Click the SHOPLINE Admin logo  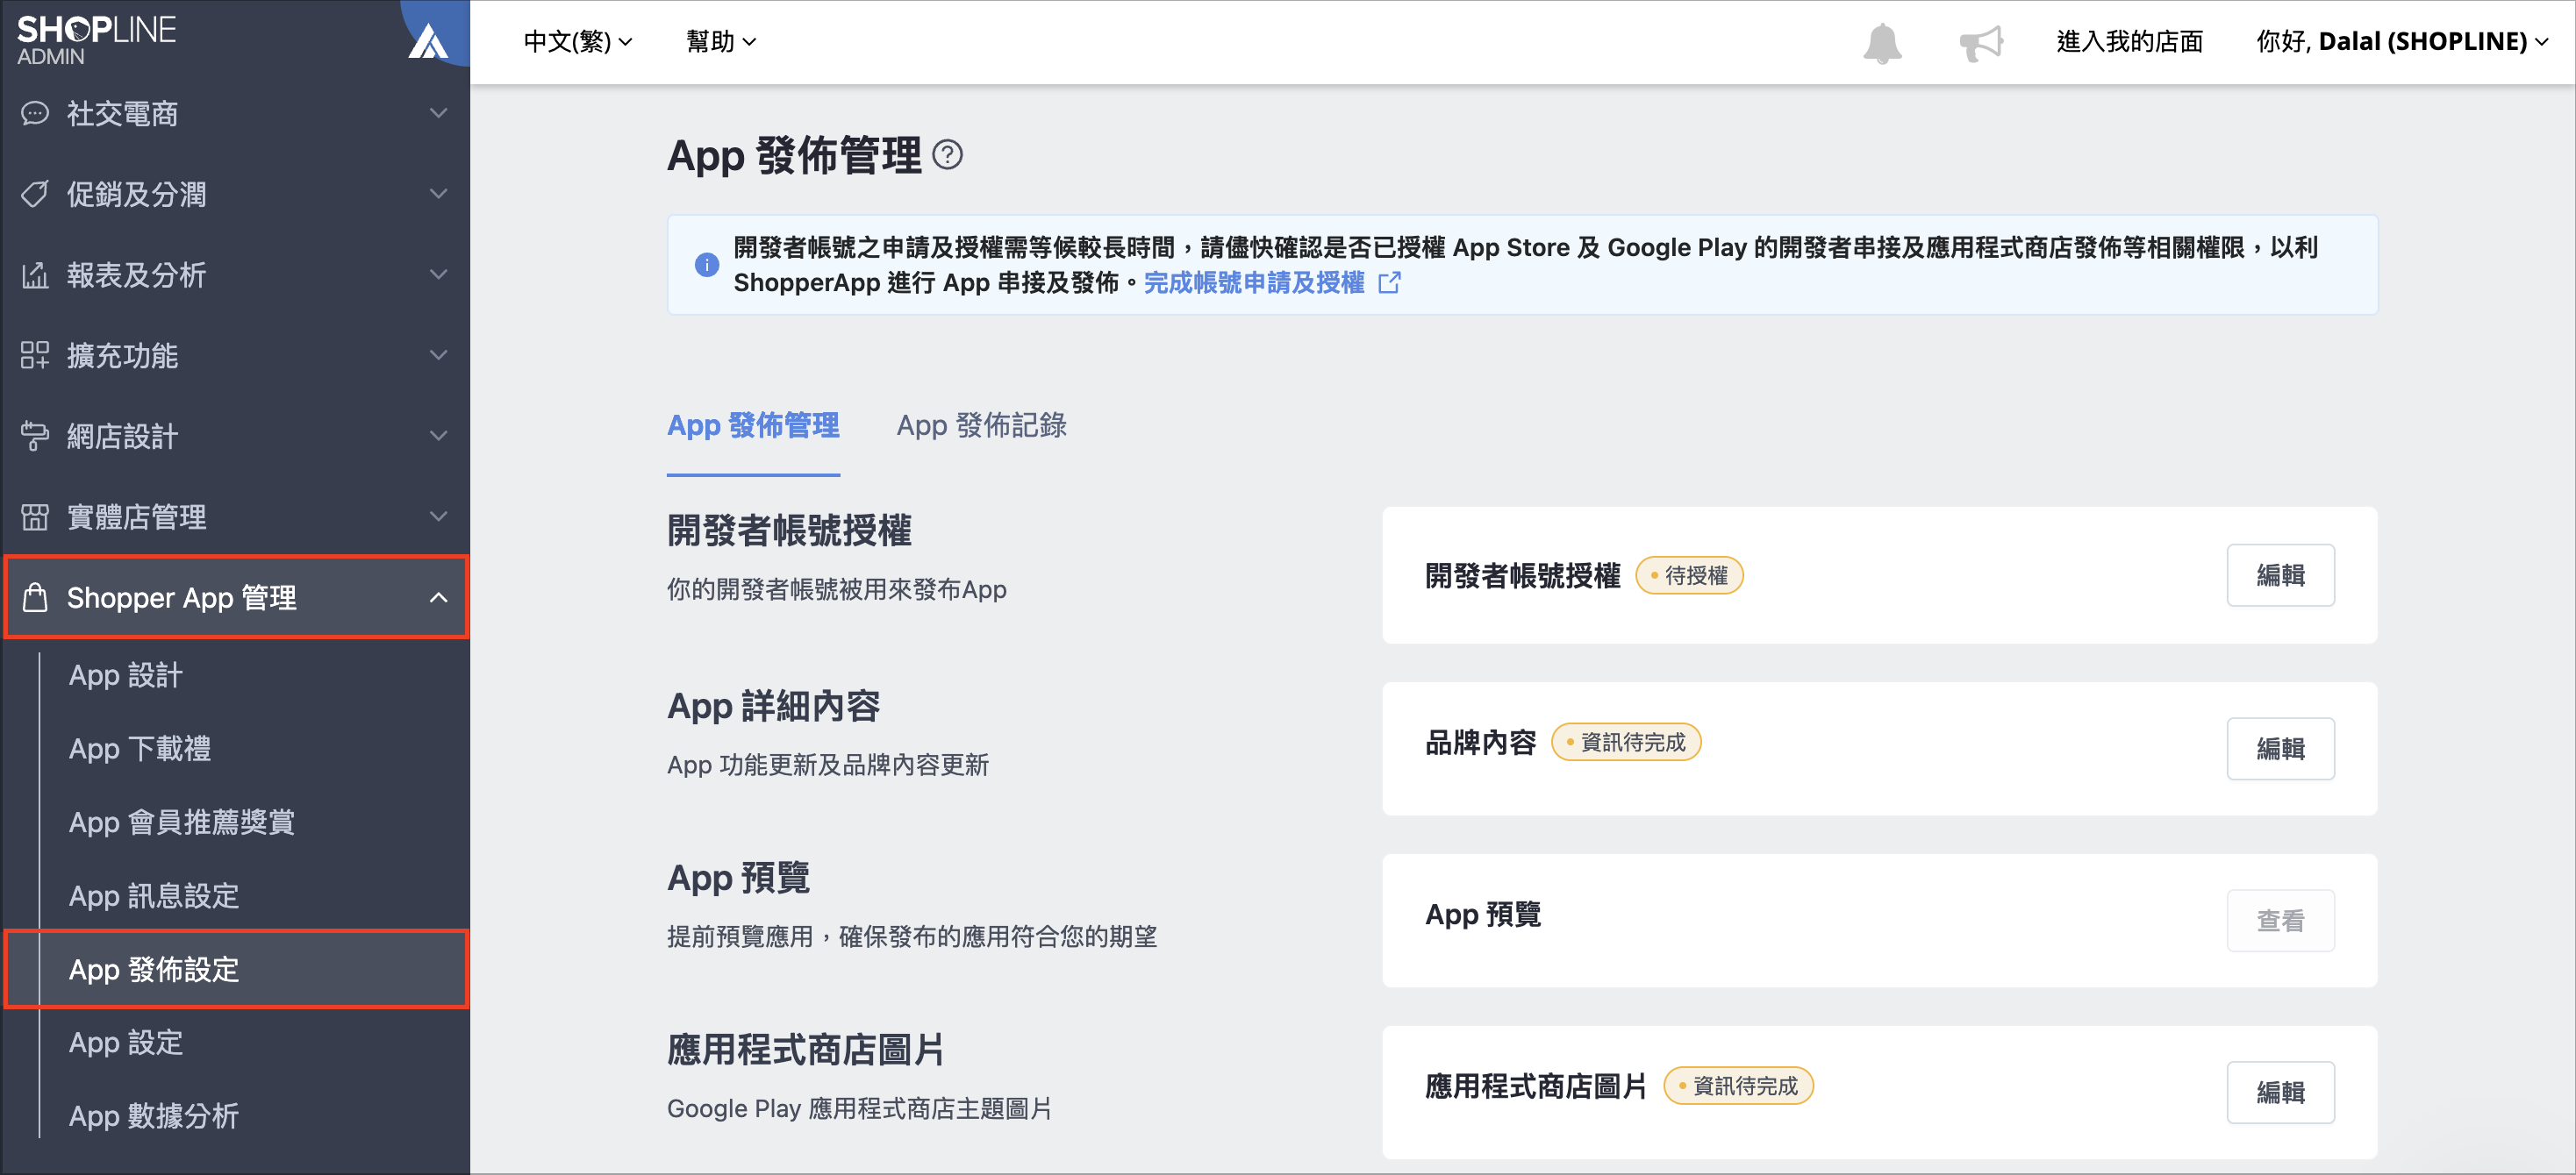pos(96,40)
